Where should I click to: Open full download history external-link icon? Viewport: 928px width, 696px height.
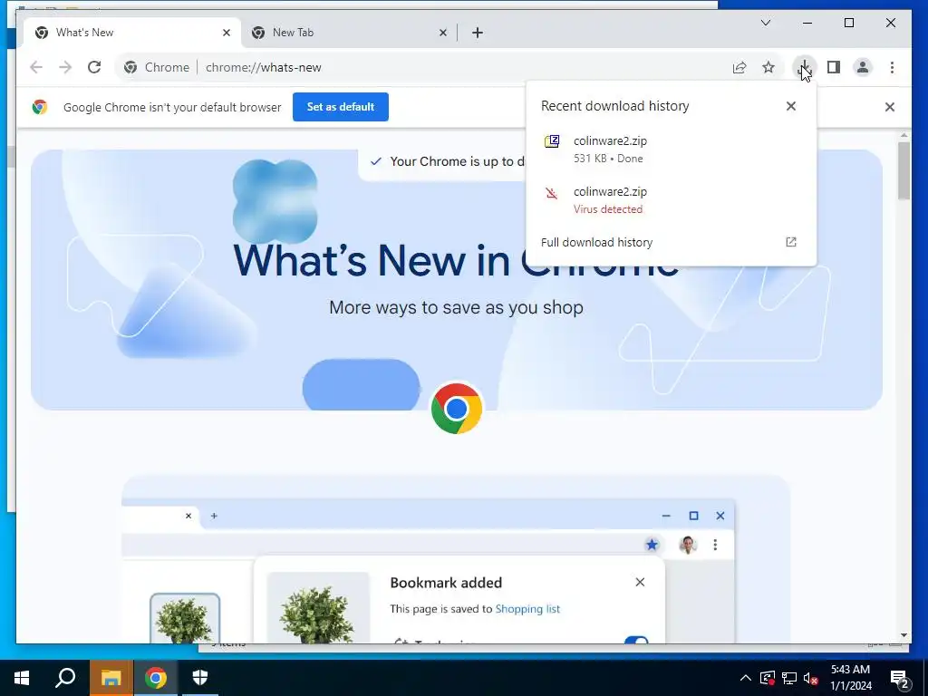pyautogui.click(x=790, y=242)
